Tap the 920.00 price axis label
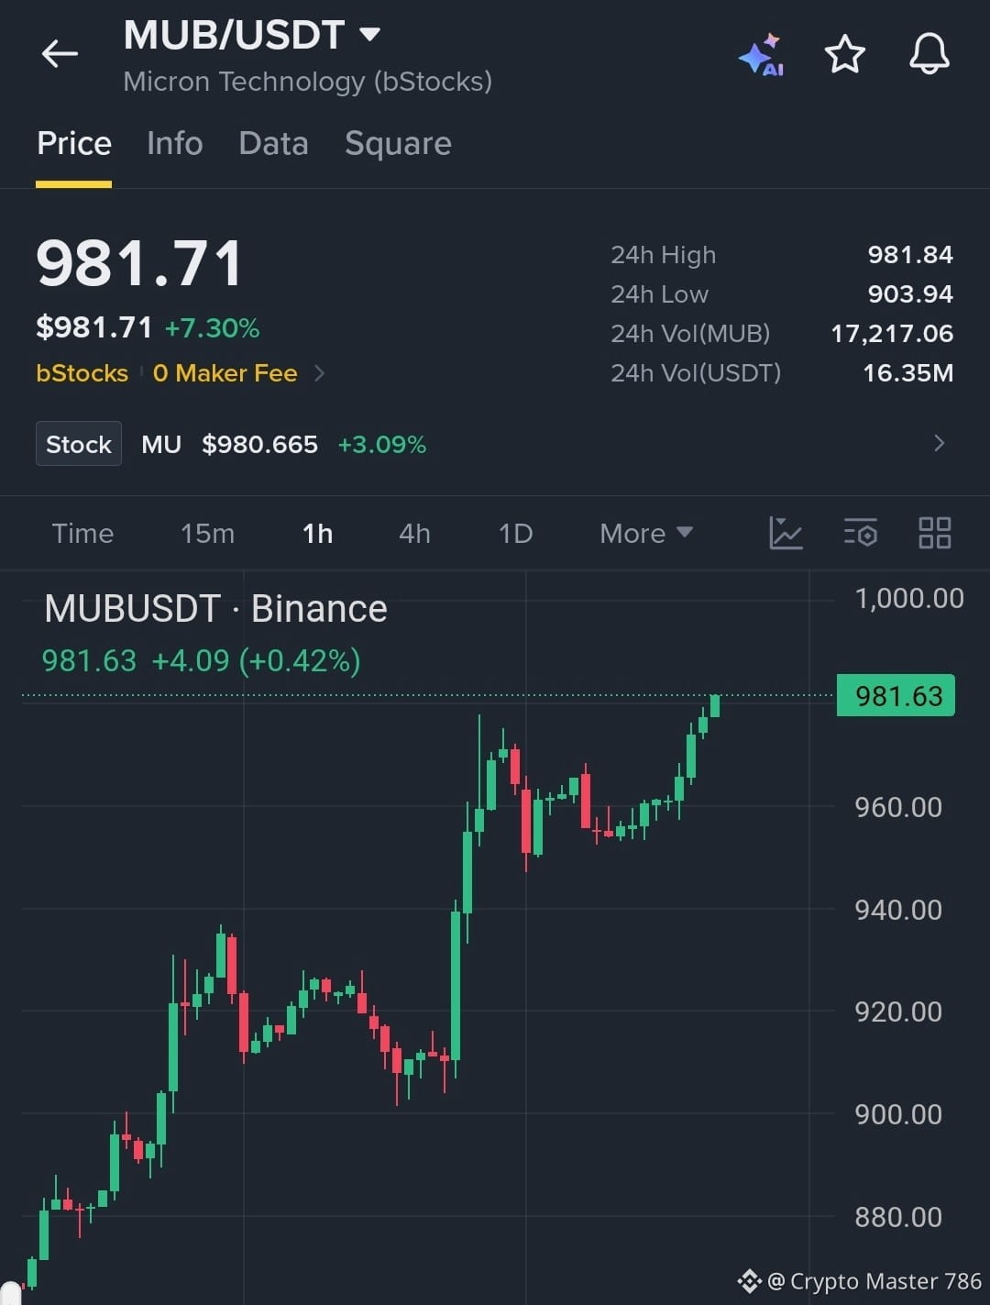Image resolution: width=990 pixels, height=1305 pixels. coord(898,1012)
